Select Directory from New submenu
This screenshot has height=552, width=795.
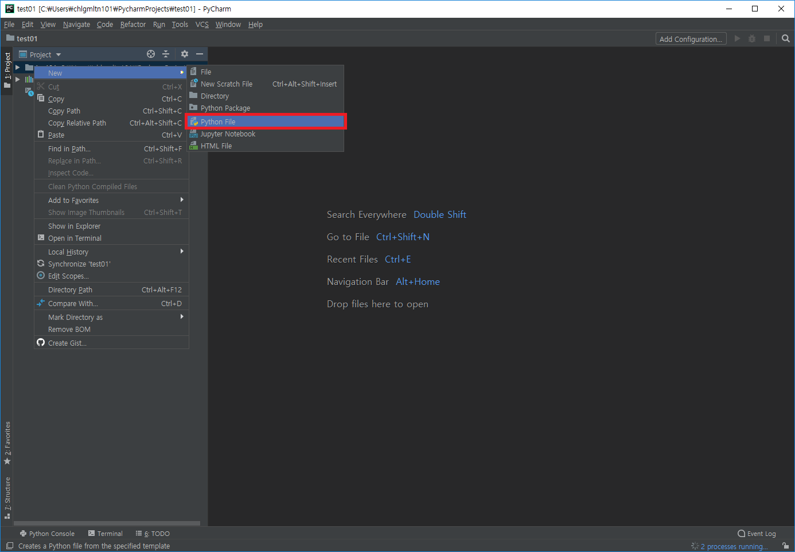coord(266,96)
